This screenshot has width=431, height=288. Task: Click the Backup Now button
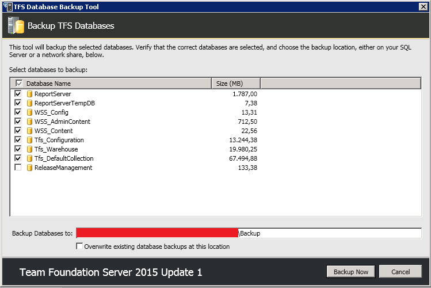(351, 272)
